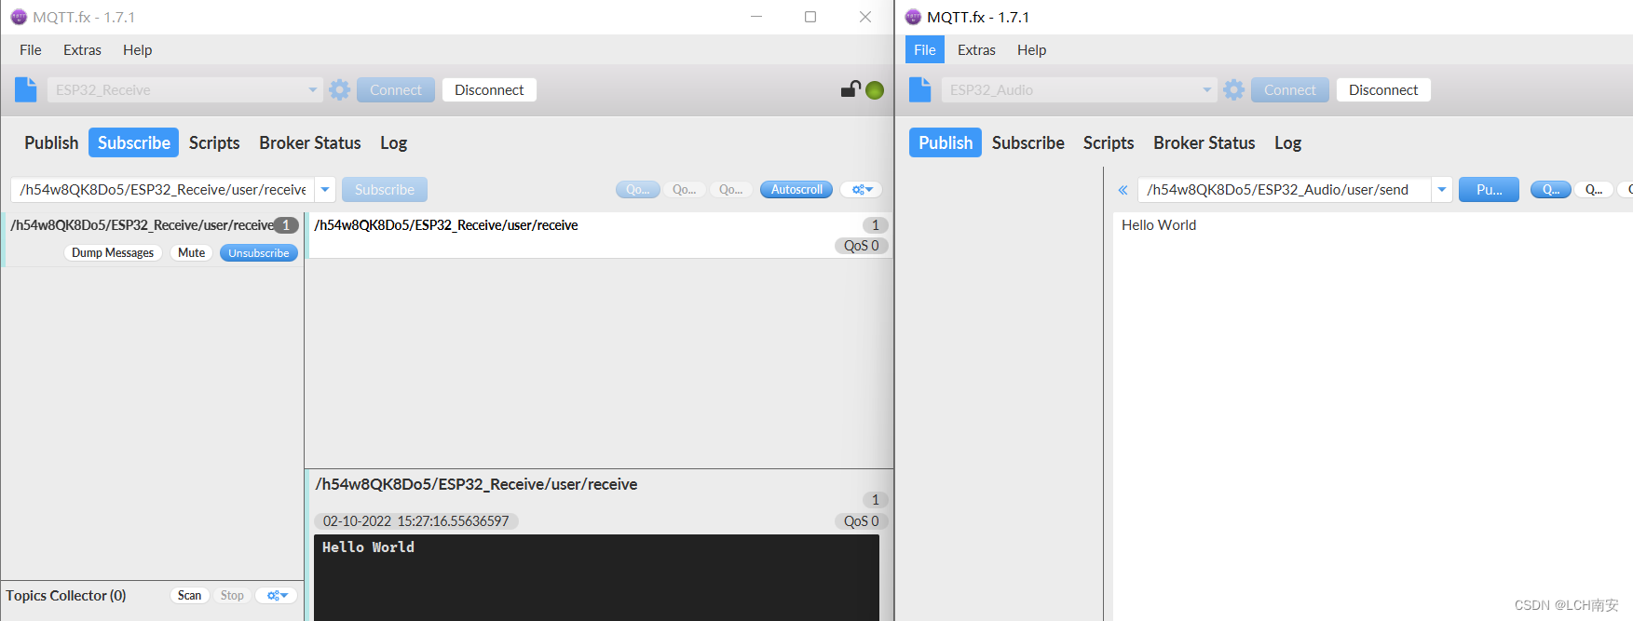Click the timestamp 02-10-2022 15:27:16
This screenshot has height=621, width=1633.
click(416, 521)
